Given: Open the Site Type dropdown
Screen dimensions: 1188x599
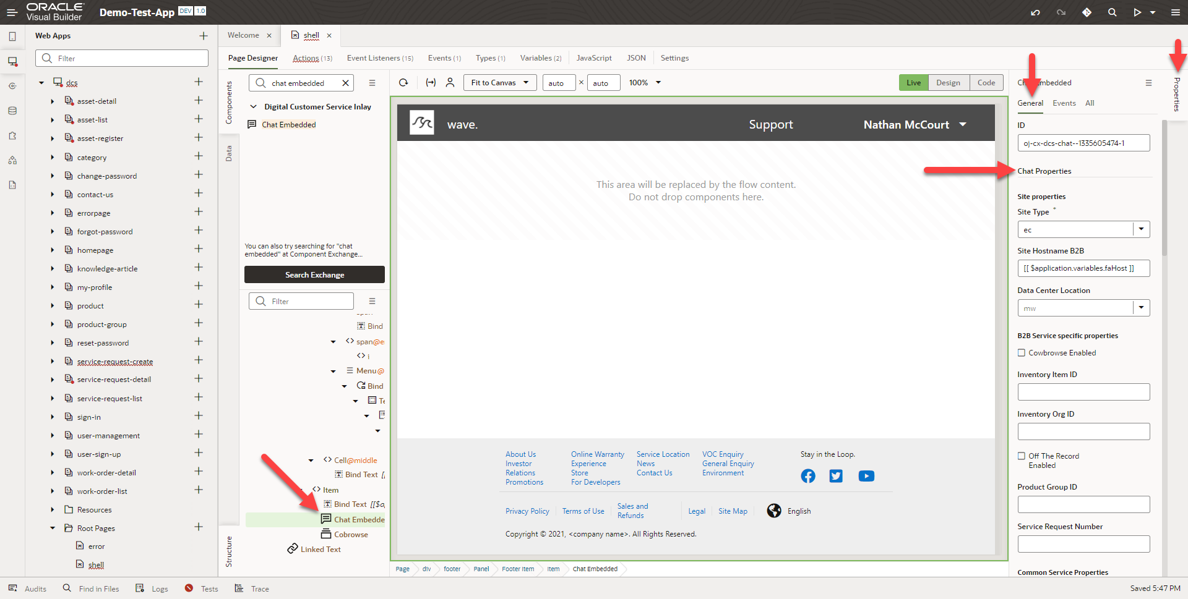Looking at the screenshot, I should [x=1141, y=229].
